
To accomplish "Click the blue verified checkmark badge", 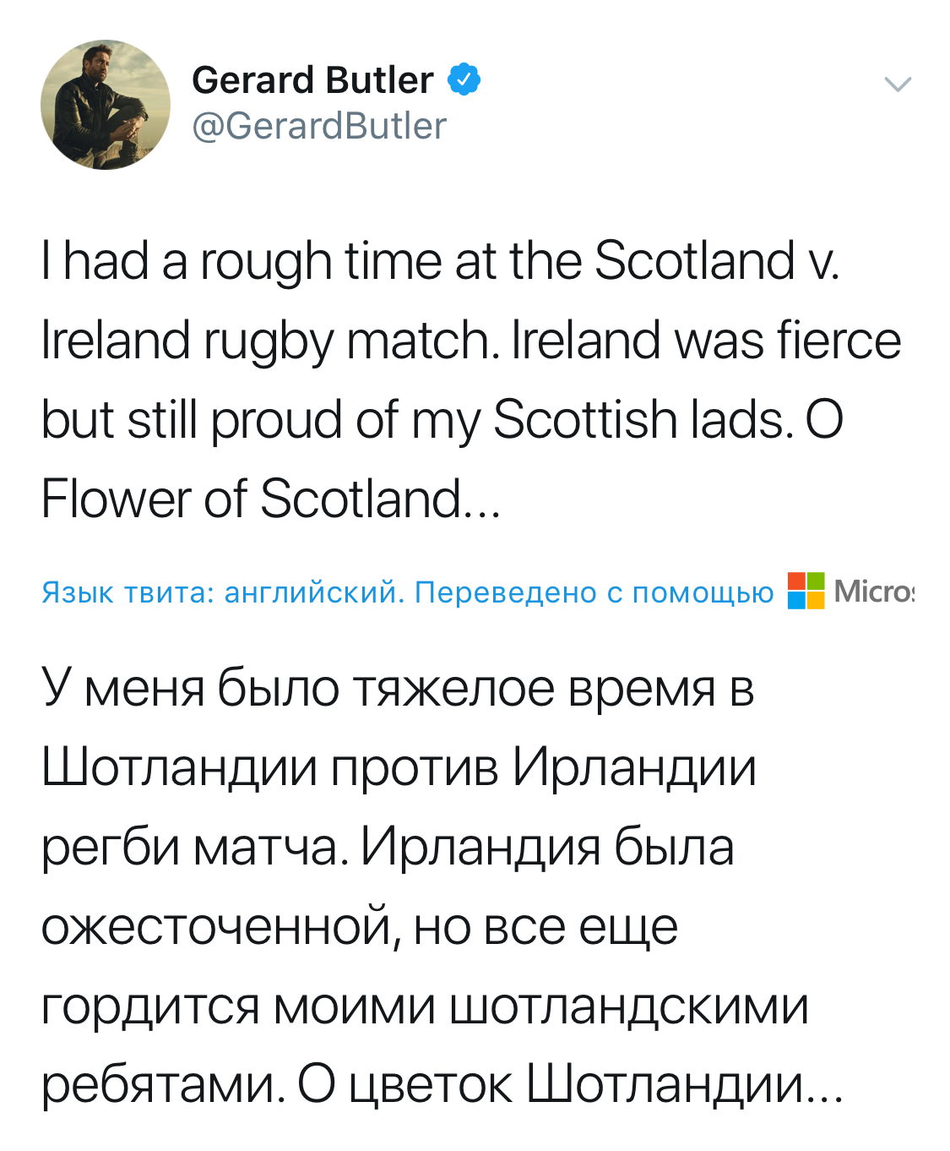I will (464, 79).
